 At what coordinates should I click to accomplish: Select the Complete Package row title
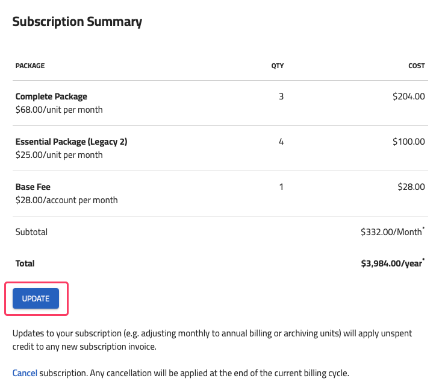point(51,96)
